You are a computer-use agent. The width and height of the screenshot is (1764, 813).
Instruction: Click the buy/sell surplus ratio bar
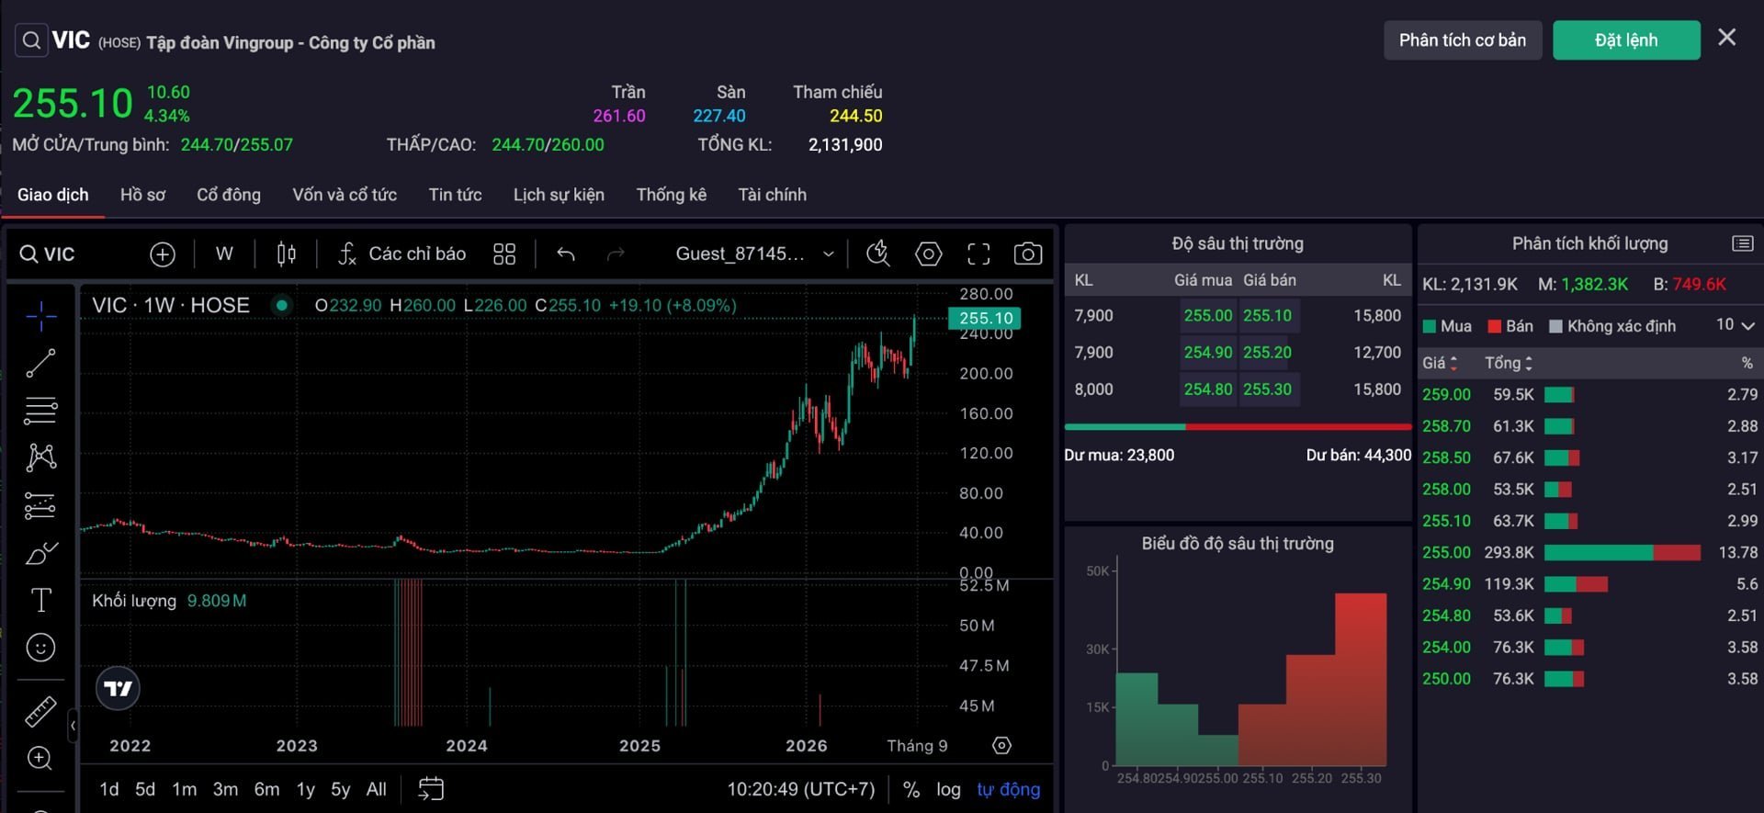tap(1238, 426)
